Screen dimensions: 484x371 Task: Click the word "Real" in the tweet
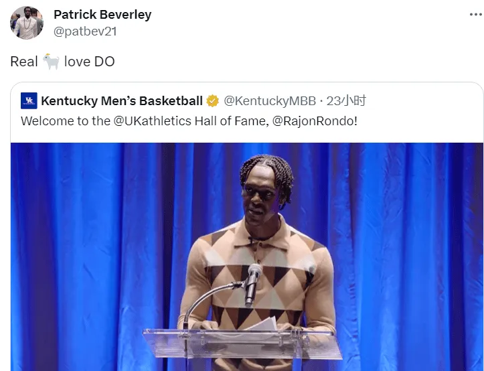coord(24,62)
